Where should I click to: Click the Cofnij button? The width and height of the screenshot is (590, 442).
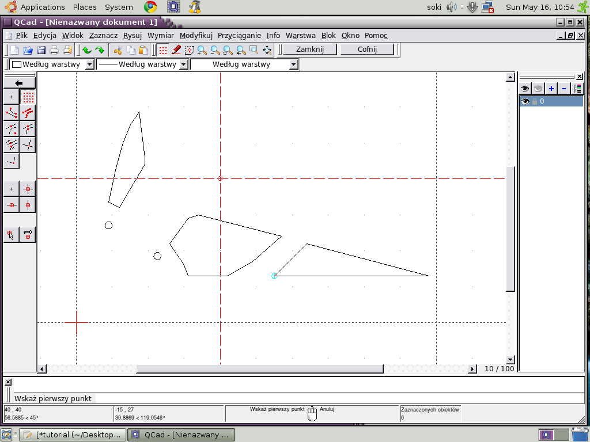367,49
